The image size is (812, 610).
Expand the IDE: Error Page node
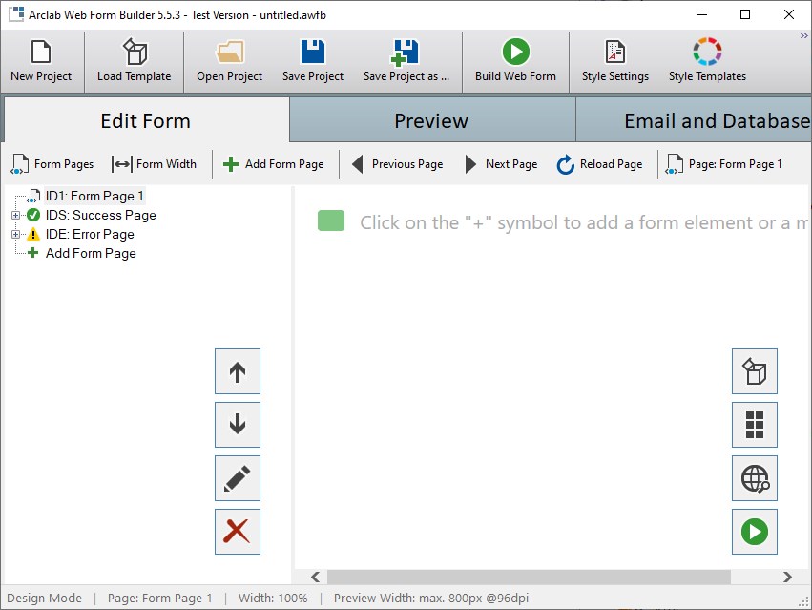pos(16,234)
